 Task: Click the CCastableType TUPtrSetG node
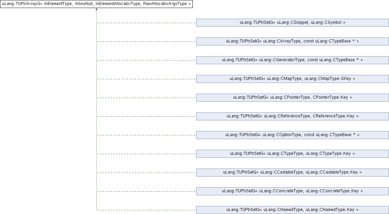pos(292,173)
